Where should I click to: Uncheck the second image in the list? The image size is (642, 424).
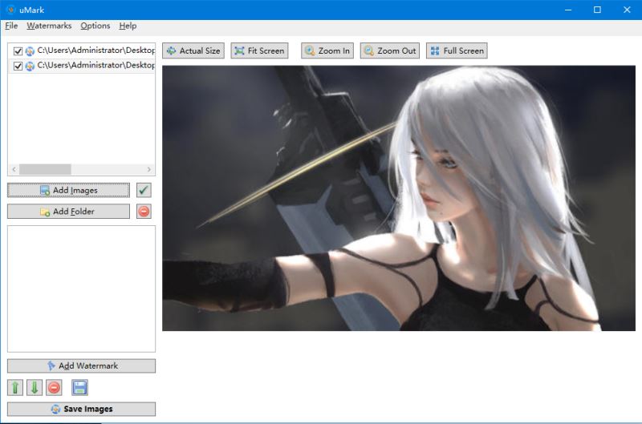pos(18,66)
